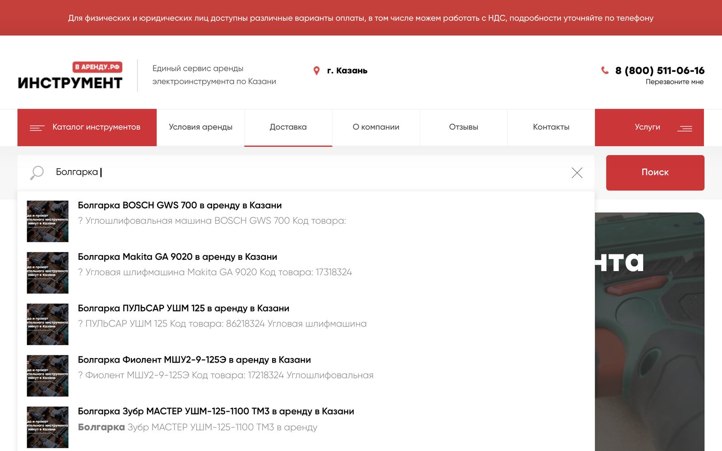Image resolution: width=722 pixels, height=451 pixels.
Task: Click the magnifying glass search icon
Action: tap(37, 173)
